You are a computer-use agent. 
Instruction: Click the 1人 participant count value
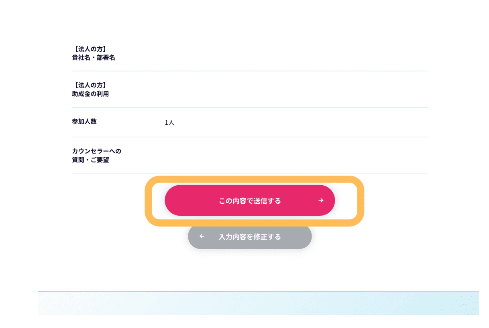click(169, 123)
